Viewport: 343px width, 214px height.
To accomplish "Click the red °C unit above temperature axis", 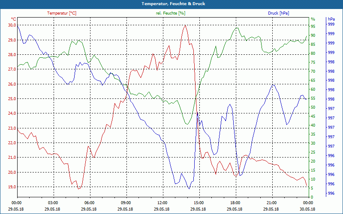I will 14,19.
